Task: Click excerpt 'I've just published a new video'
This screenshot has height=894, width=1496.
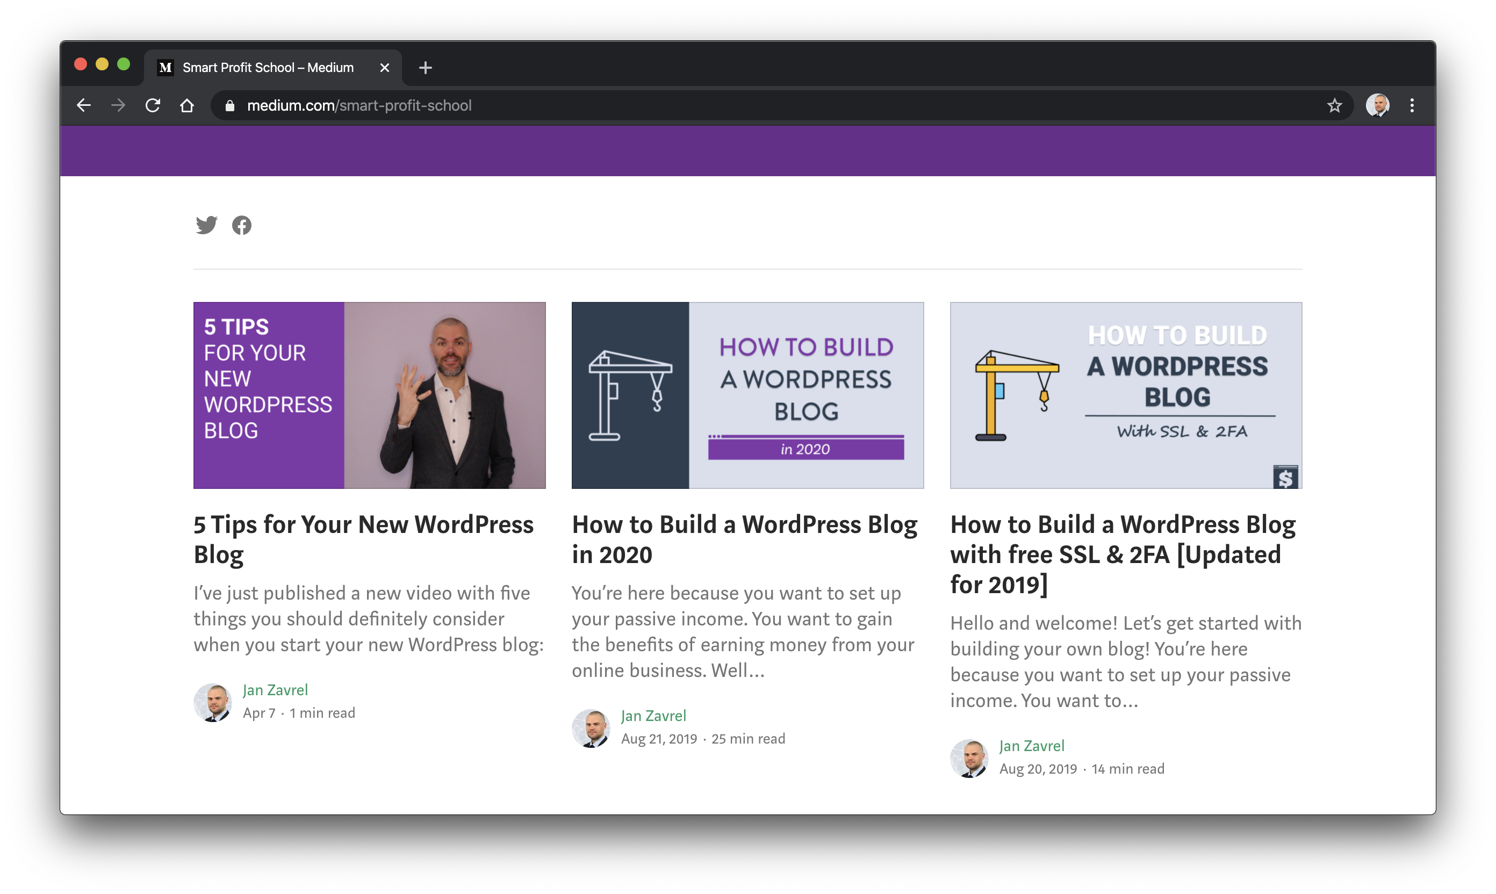Action: click(x=369, y=619)
